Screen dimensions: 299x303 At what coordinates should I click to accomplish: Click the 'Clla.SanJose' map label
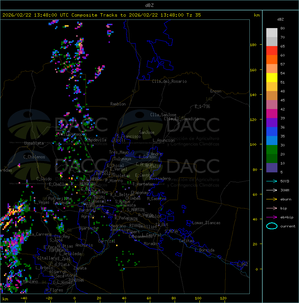pos(163,115)
